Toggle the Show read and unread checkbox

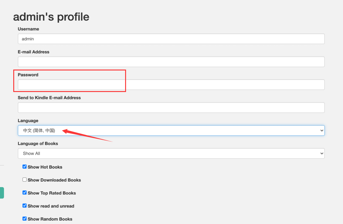pos(25,206)
